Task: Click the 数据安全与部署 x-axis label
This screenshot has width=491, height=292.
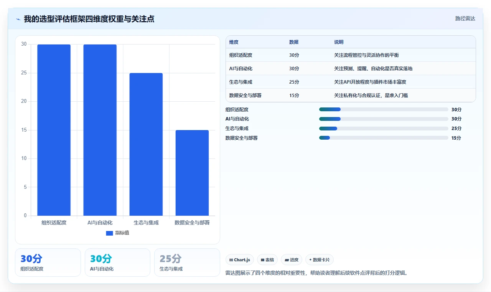Action: click(192, 223)
